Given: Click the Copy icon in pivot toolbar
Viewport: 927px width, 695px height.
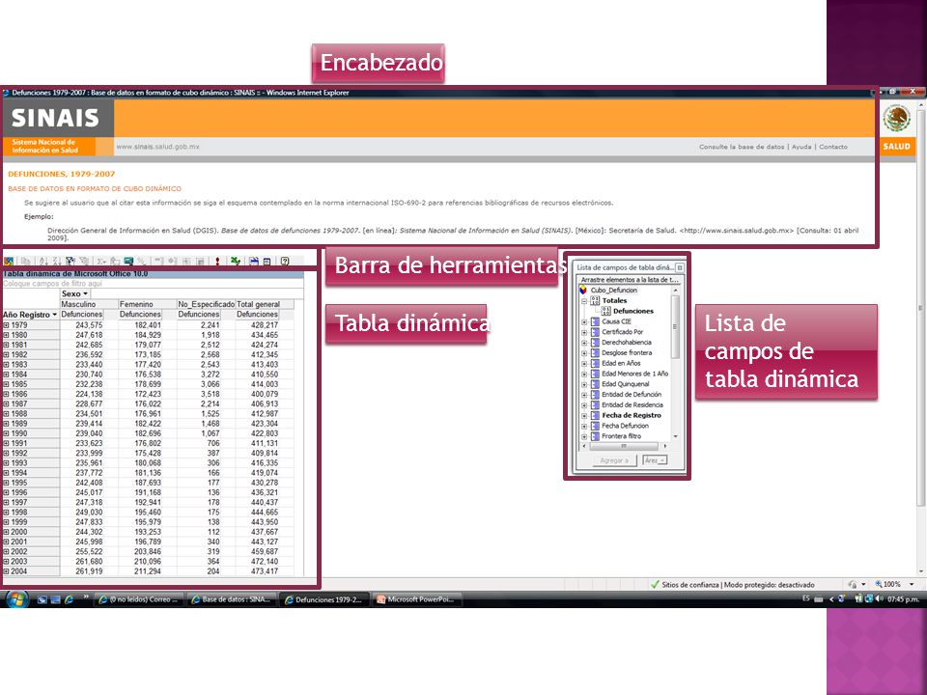Looking at the screenshot, I should [x=25, y=261].
